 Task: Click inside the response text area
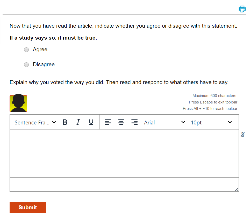click(x=124, y=154)
